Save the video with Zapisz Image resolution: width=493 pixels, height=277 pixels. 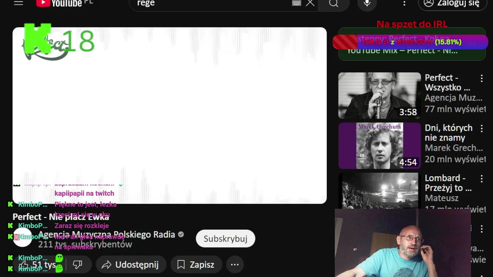pos(196,265)
